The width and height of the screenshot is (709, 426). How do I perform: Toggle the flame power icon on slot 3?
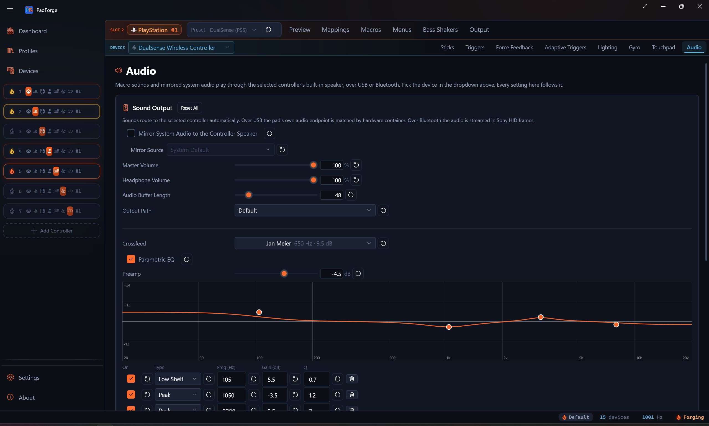12,131
